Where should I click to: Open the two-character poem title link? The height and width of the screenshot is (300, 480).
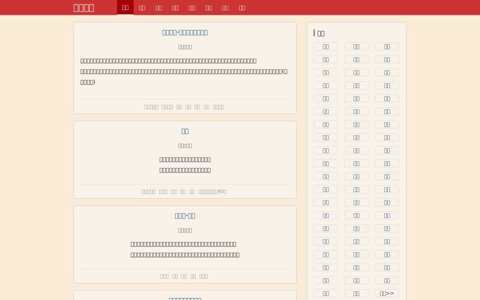pos(185,131)
